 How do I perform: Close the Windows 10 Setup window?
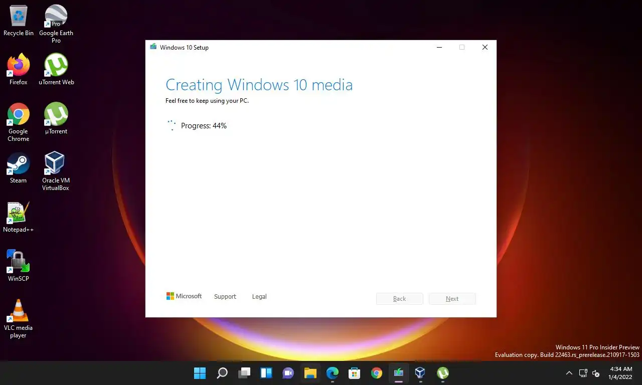(485, 47)
